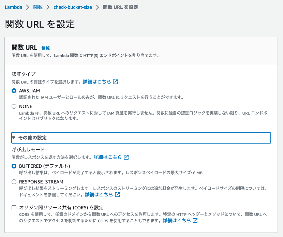Collapse the その他の設定 section
283x237 pixels.
[141, 138]
